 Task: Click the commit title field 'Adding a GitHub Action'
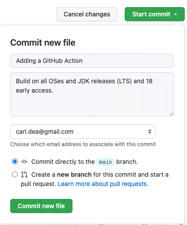92,61
